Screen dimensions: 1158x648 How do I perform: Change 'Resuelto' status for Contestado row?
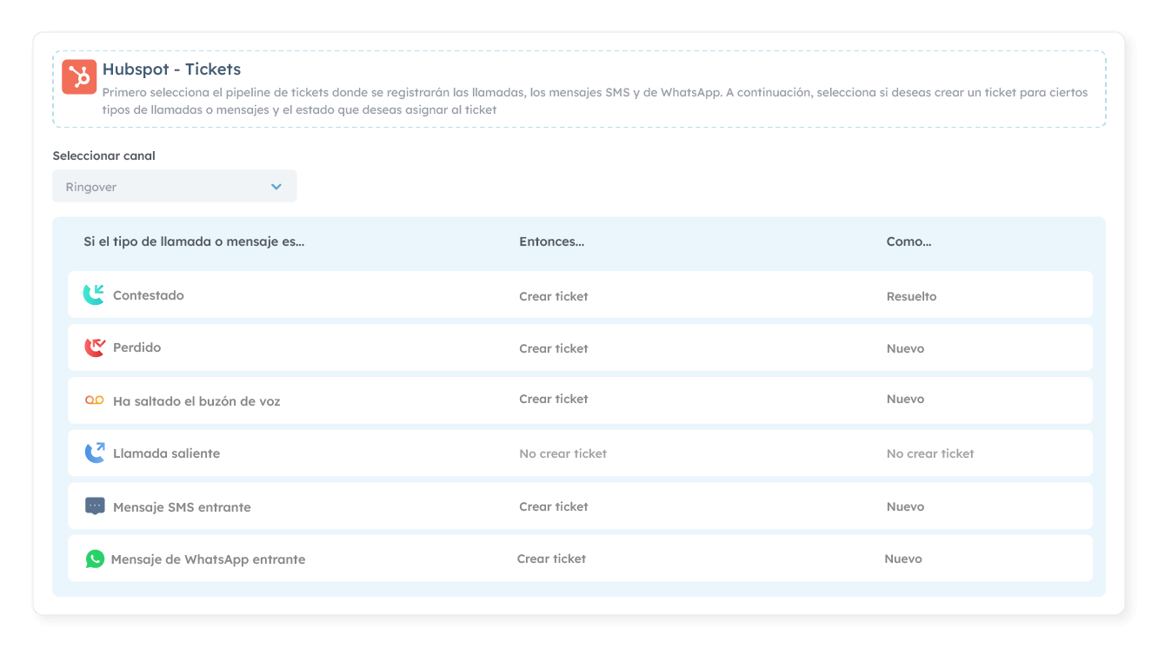point(911,296)
